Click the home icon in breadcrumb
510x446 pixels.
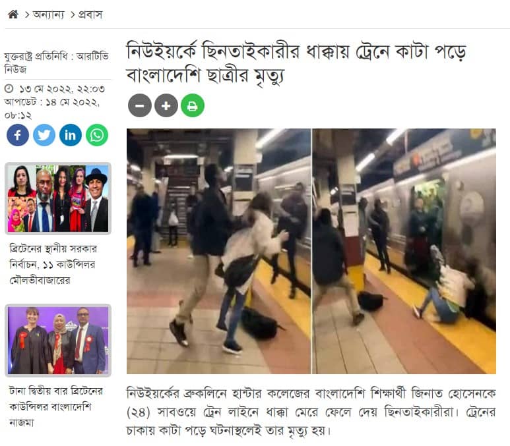pos(13,14)
